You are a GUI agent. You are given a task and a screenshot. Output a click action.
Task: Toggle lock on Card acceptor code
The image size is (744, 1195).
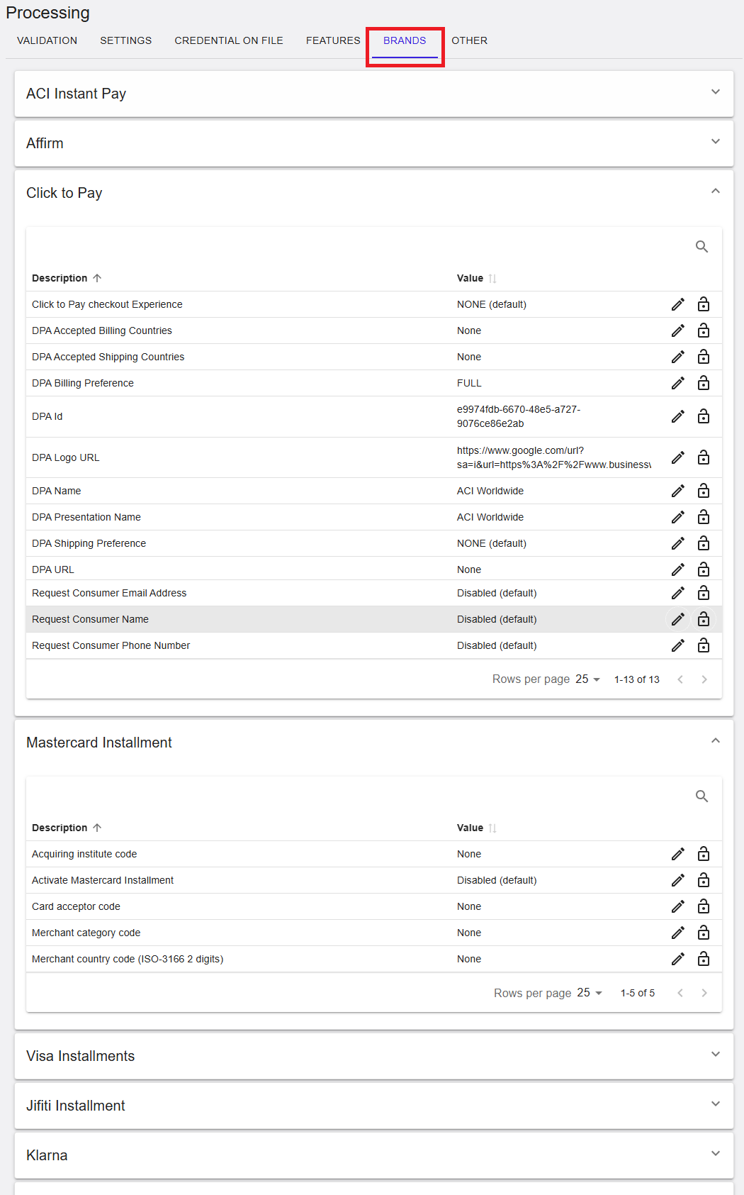(x=704, y=906)
